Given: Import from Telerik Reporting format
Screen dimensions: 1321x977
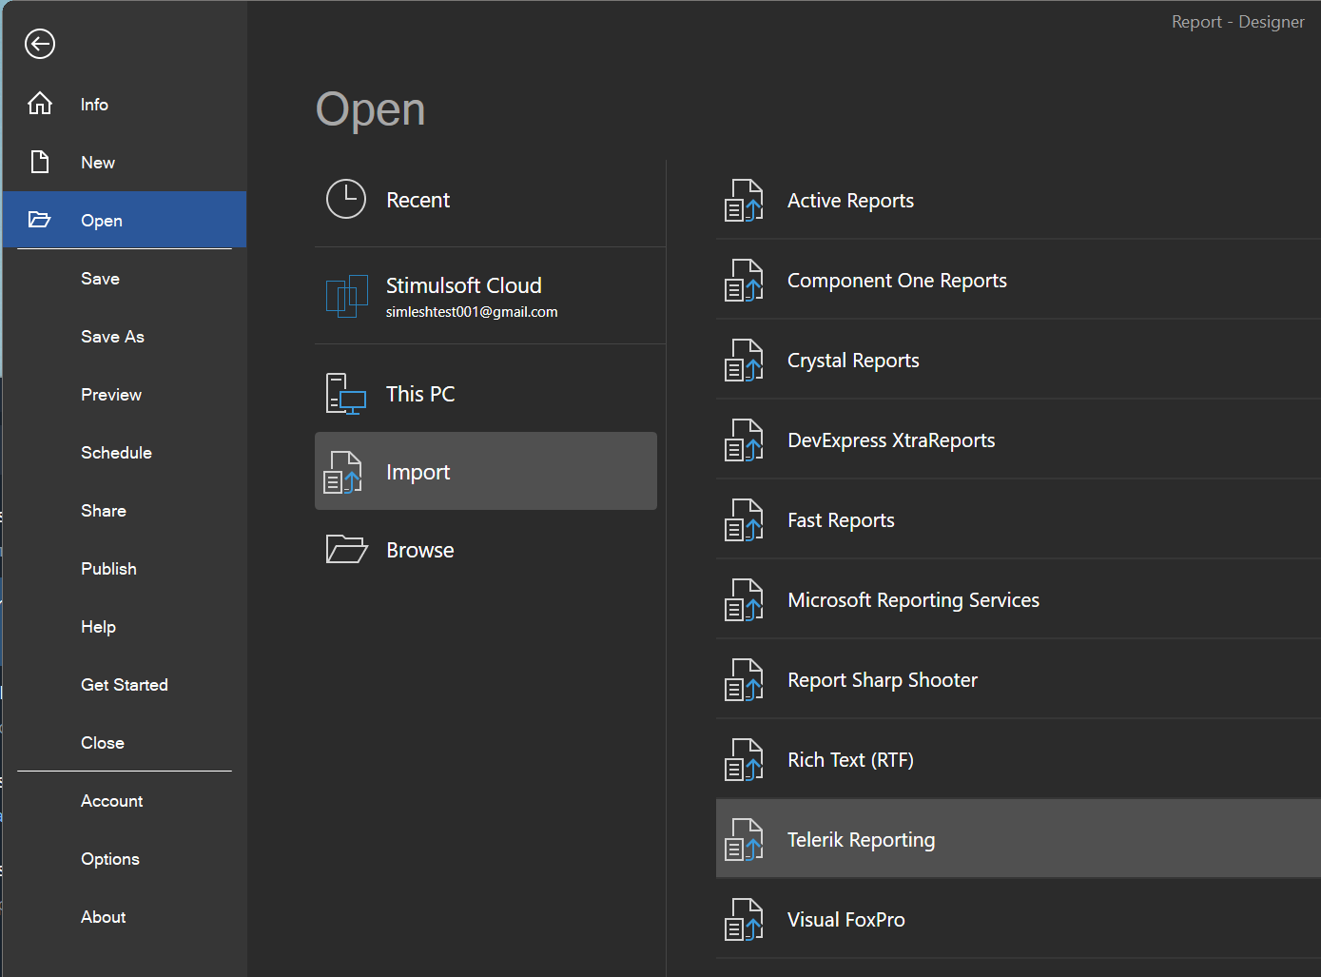Looking at the screenshot, I should coord(1018,839).
